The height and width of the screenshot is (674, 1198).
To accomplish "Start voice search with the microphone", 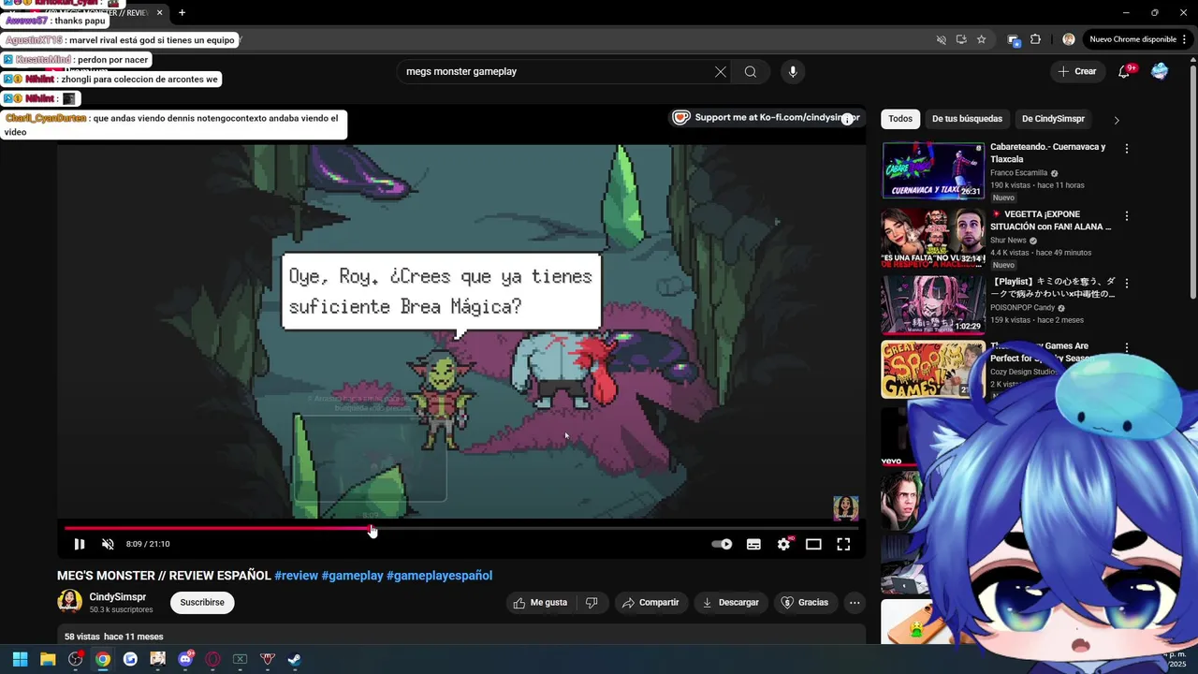I will point(793,71).
